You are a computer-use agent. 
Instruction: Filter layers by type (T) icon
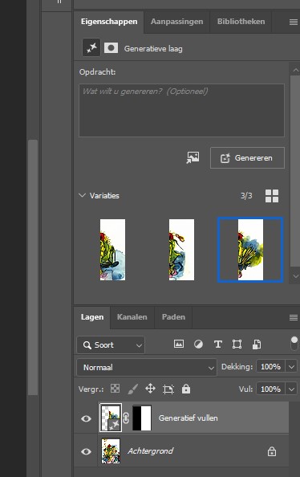tap(217, 344)
